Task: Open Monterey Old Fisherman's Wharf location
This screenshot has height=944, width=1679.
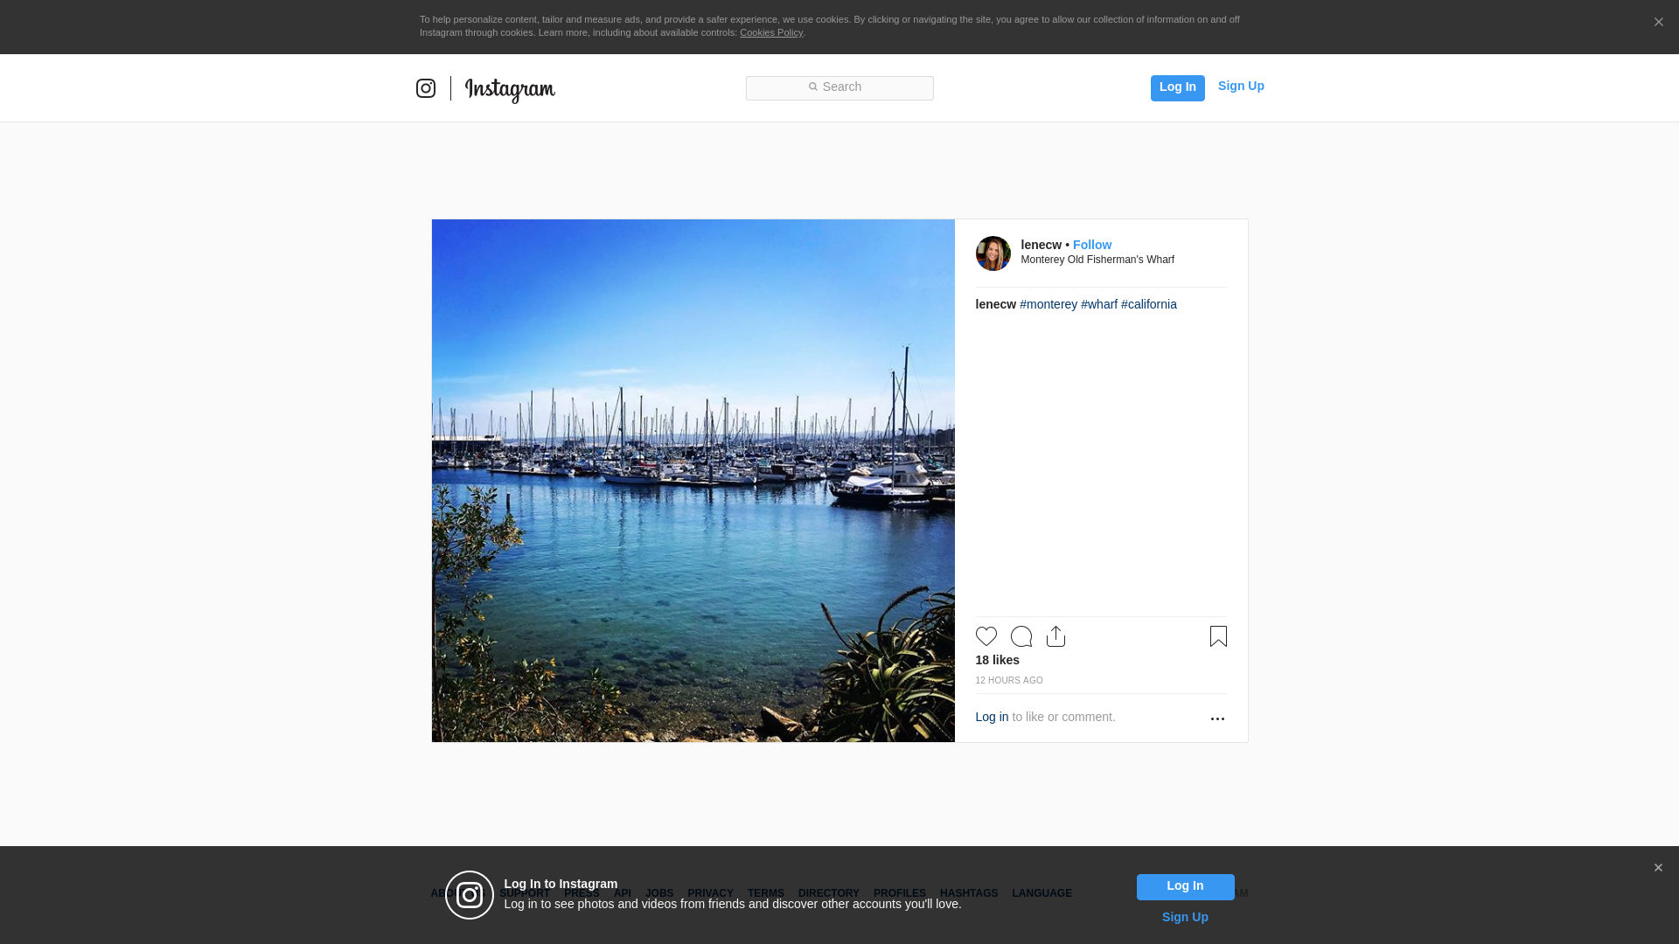Action: click(x=1097, y=260)
